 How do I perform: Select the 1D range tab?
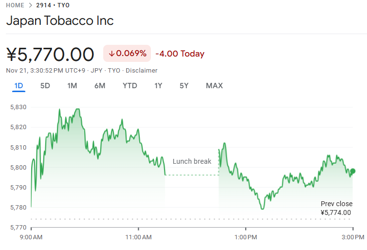[18, 86]
